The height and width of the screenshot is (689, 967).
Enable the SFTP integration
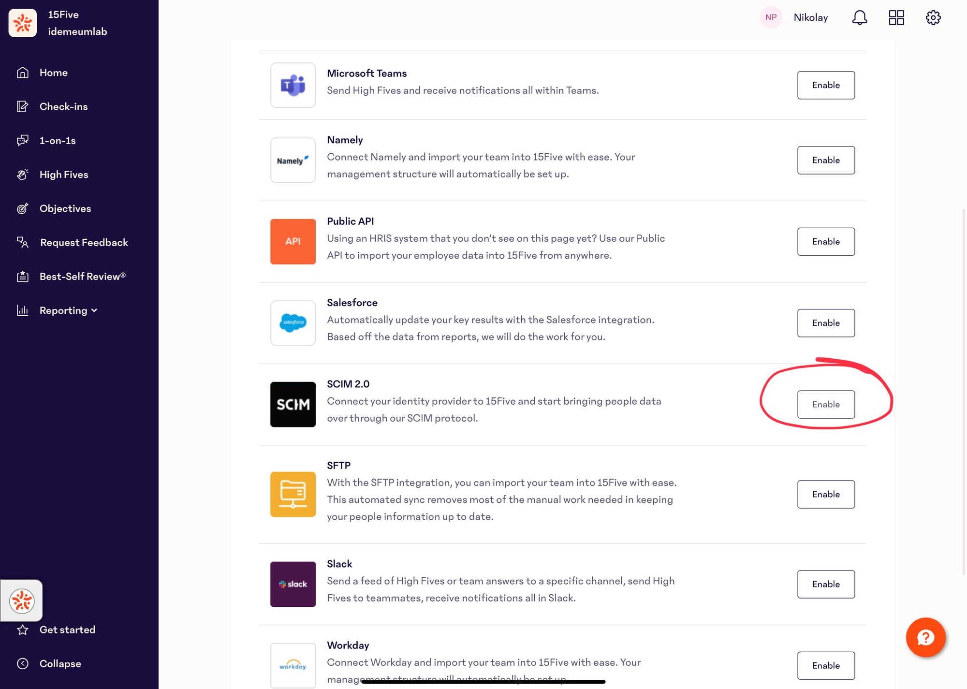tap(826, 494)
